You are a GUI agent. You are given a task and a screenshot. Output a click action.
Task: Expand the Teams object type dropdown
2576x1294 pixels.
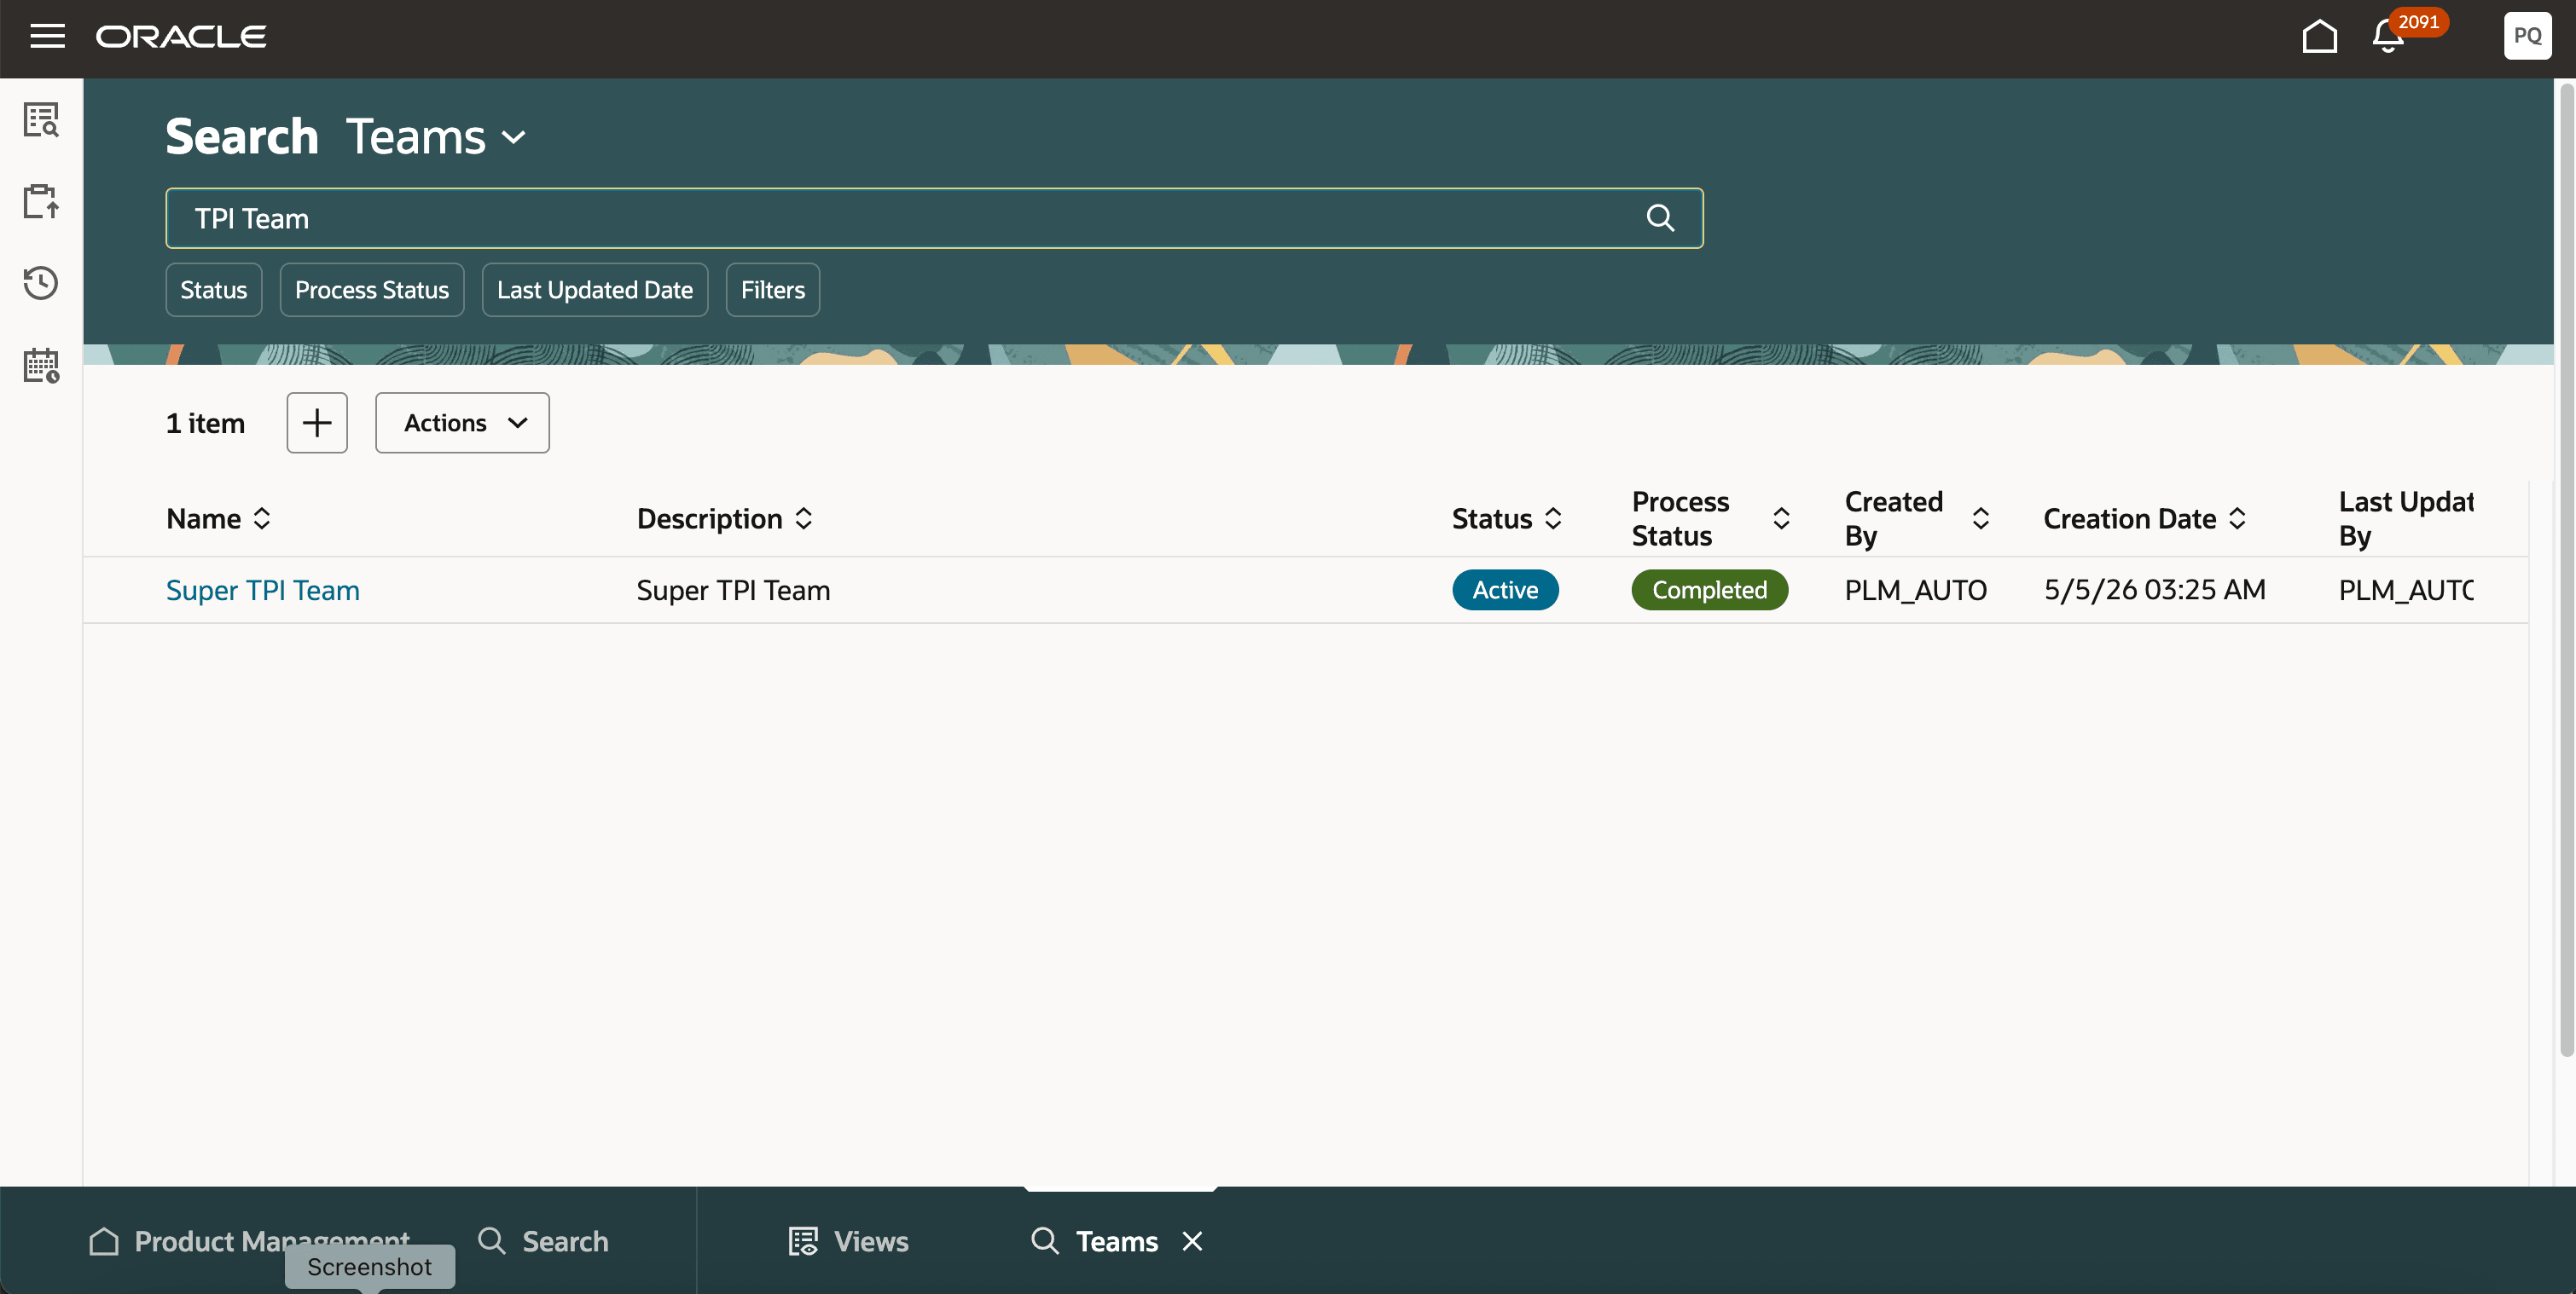(x=514, y=137)
